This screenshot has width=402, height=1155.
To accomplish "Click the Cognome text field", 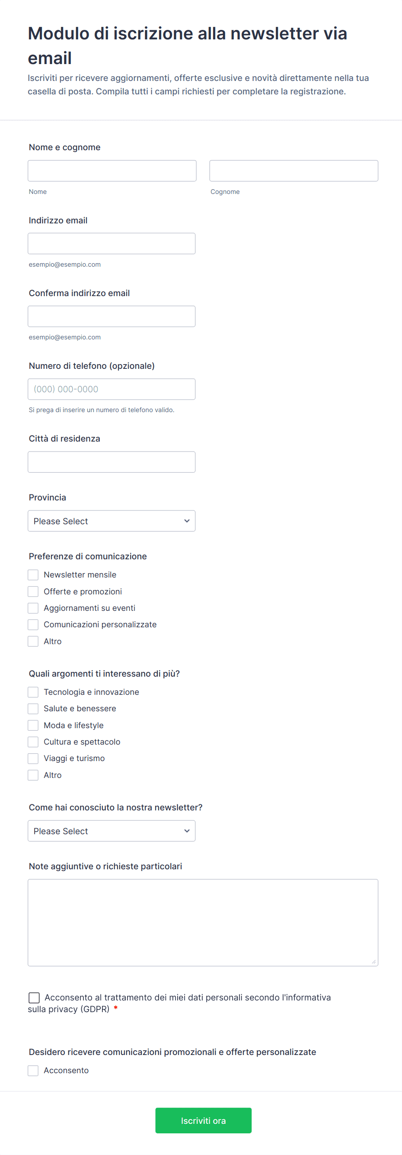I will pyautogui.click(x=294, y=171).
